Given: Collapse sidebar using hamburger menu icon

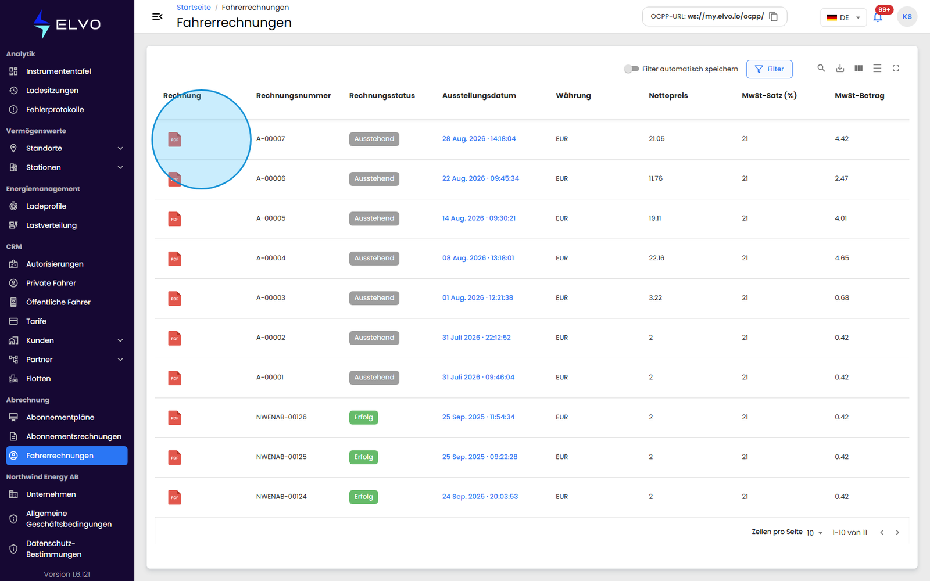Looking at the screenshot, I should pos(157,17).
